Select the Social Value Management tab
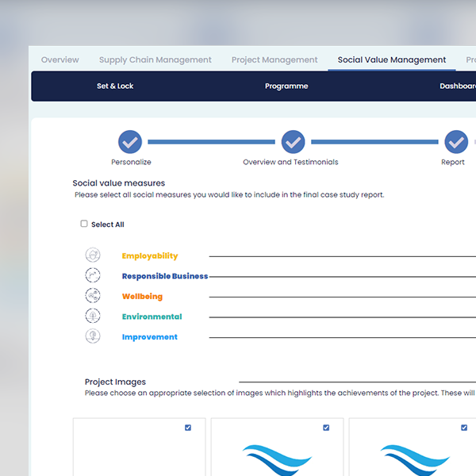 (x=392, y=59)
